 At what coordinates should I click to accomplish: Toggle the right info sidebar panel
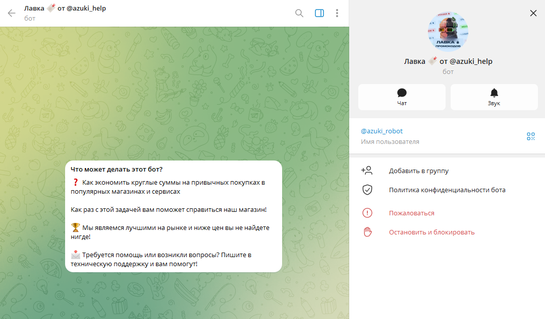coord(319,13)
